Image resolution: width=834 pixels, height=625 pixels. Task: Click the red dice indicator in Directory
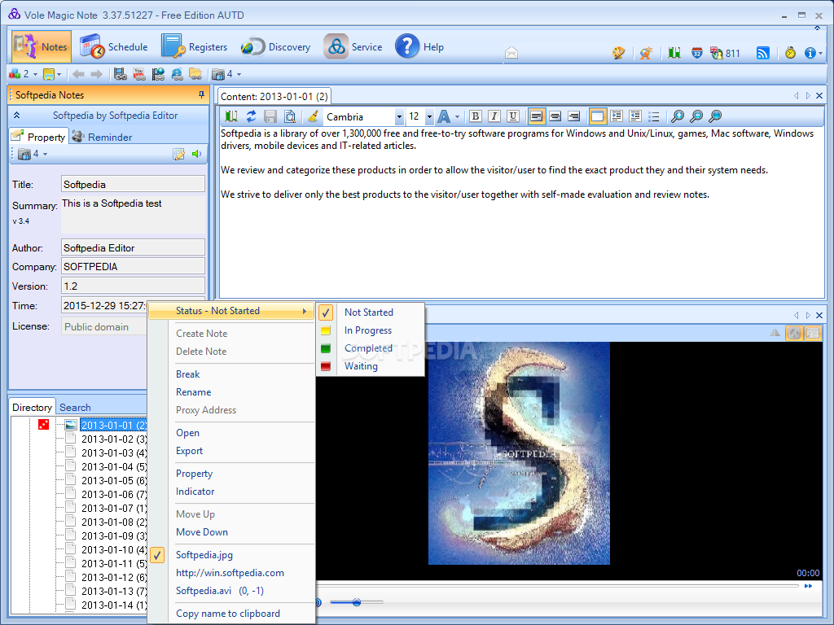44,424
